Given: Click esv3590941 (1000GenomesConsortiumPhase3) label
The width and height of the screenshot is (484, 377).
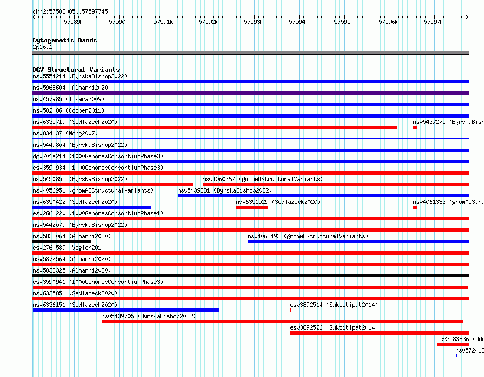Looking at the screenshot, I should click(98, 282).
